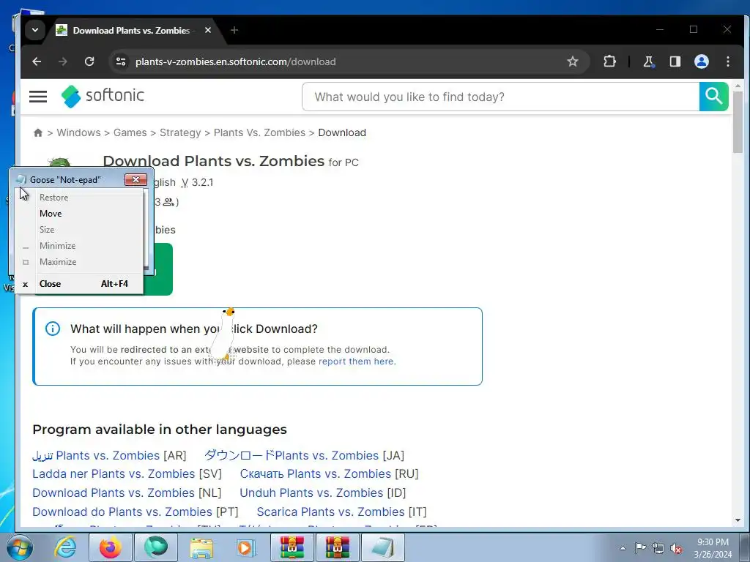
Task: Open the Chrome three-dot menu
Action: [728, 61]
